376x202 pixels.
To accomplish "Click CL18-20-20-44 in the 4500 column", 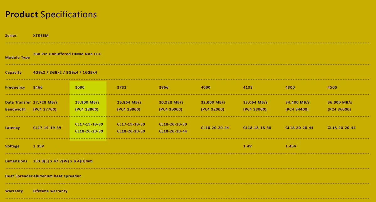I will [342, 128].
